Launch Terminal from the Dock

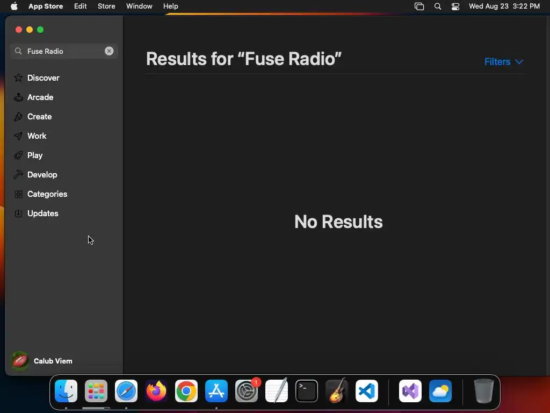point(307,391)
